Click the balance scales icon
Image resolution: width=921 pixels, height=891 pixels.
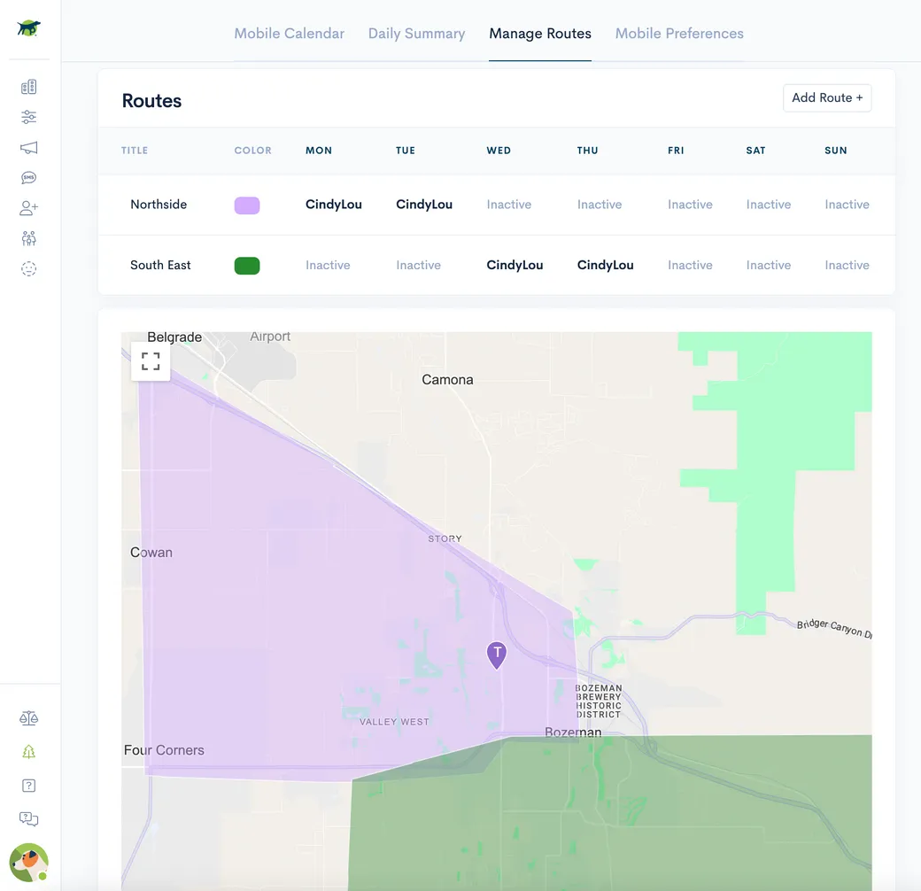28,718
